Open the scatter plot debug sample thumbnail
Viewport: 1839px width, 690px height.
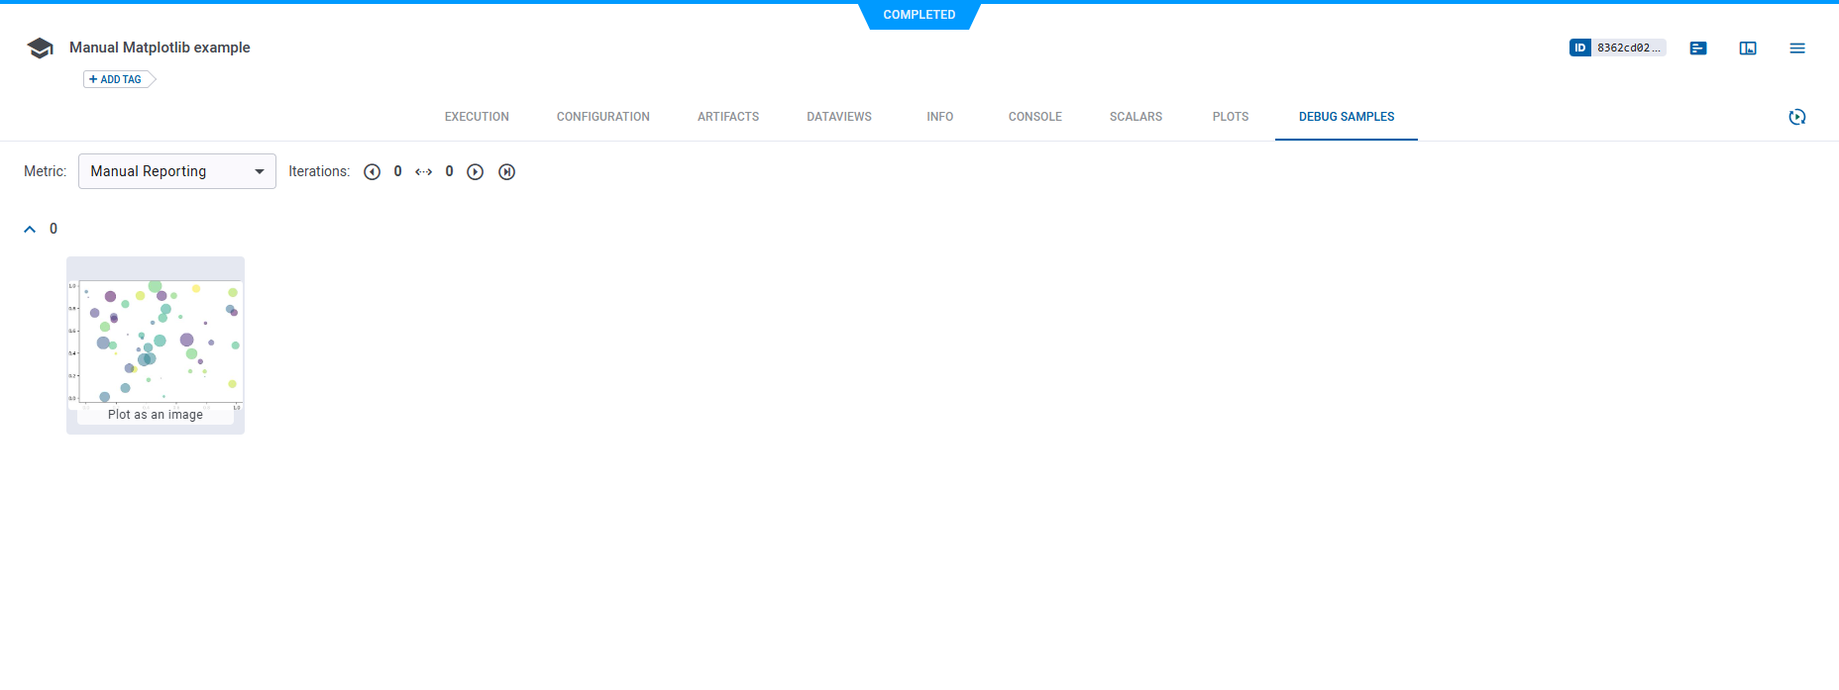pyautogui.click(x=156, y=342)
